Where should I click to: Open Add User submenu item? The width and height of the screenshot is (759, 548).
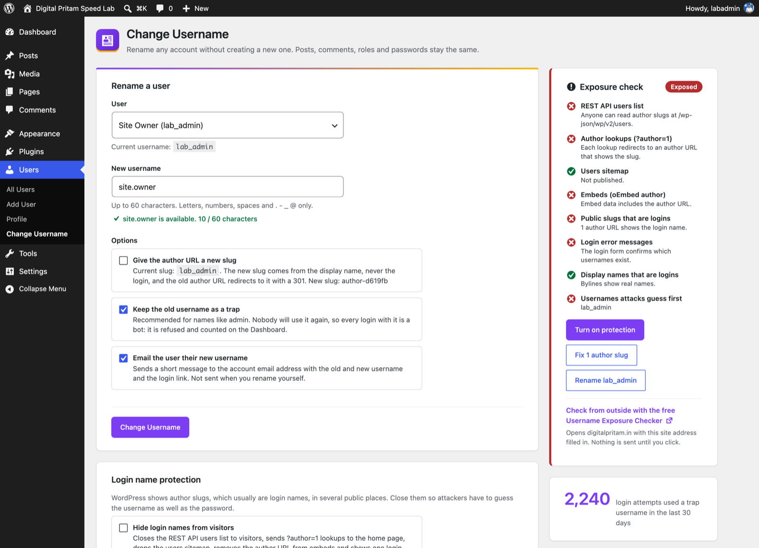[x=21, y=204]
